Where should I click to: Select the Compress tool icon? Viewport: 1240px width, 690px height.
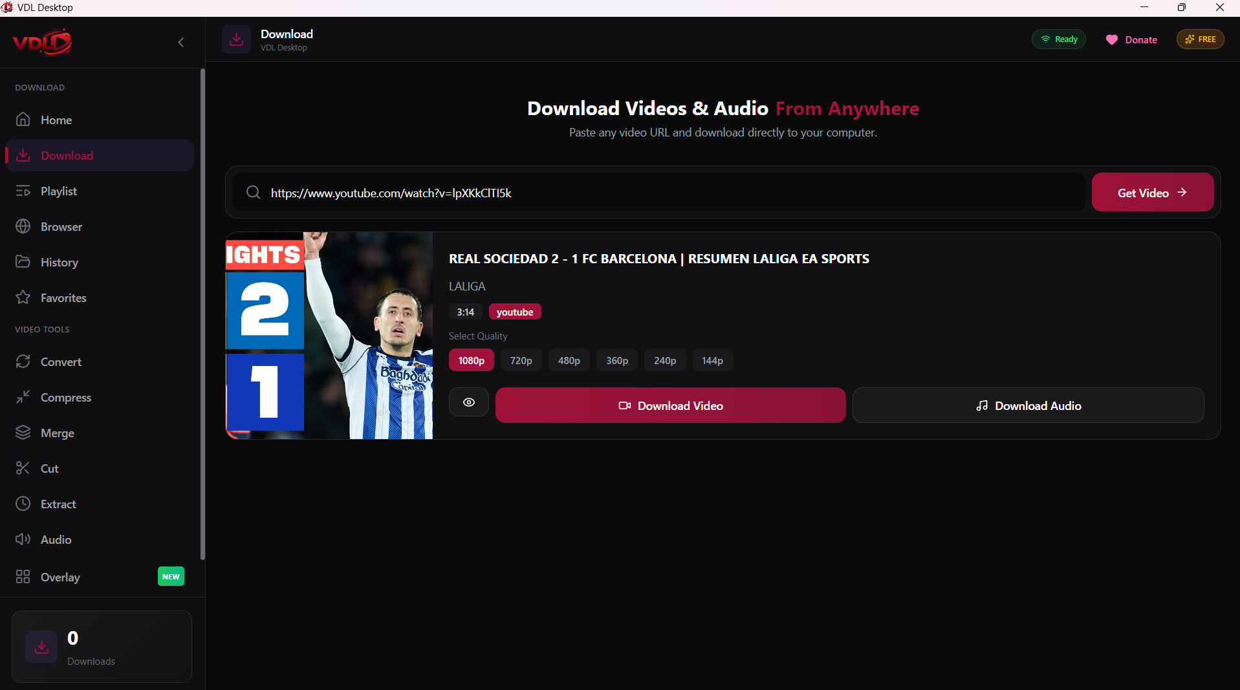pos(23,397)
